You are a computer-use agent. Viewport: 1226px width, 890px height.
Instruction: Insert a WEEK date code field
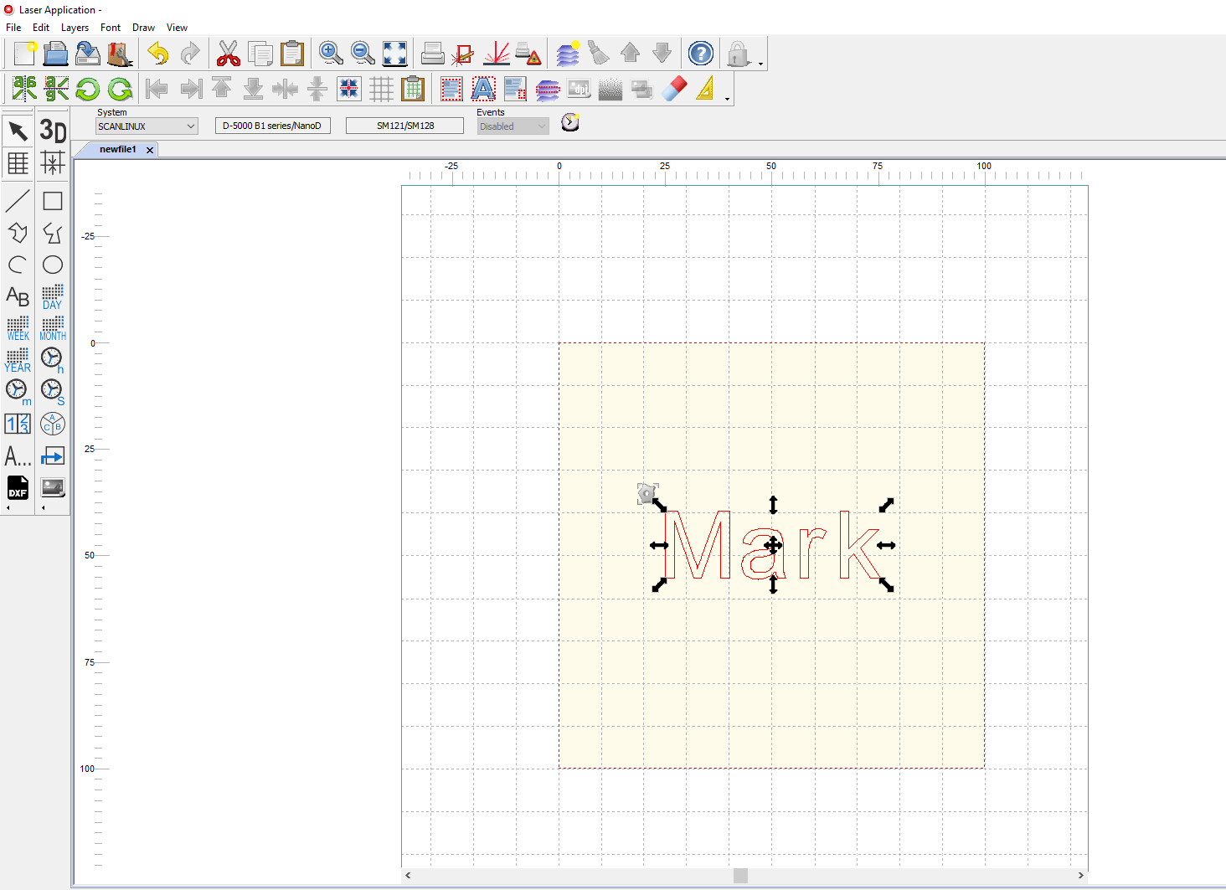[18, 327]
